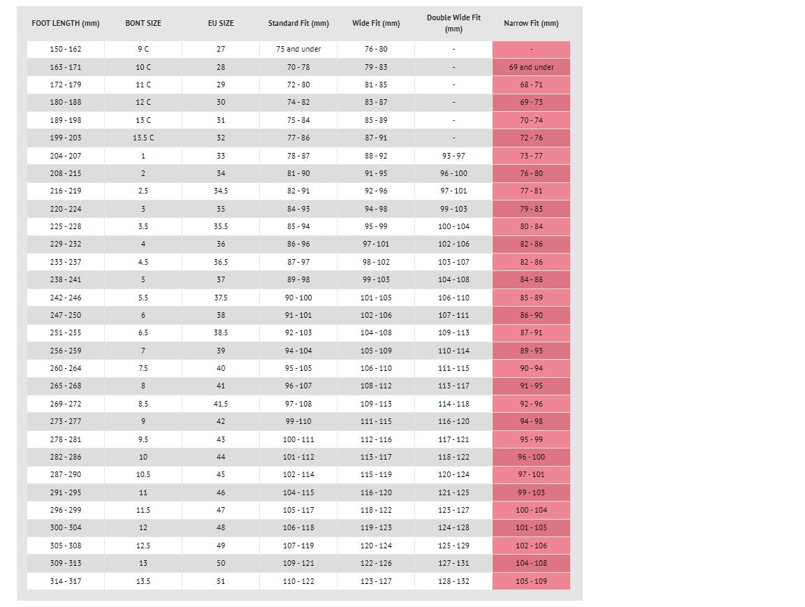
Task: Click Bont size cell '9 C'
Action: pyautogui.click(x=143, y=50)
